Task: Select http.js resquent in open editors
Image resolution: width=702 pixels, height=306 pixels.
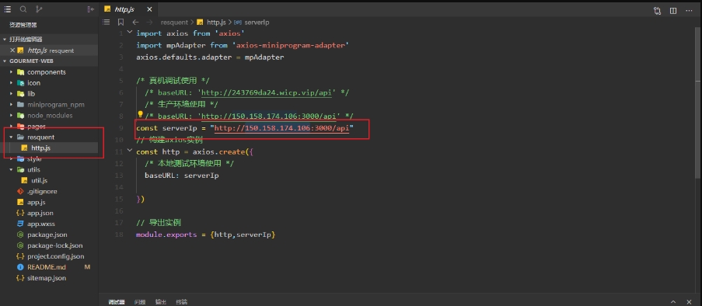Action: point(51,50)
